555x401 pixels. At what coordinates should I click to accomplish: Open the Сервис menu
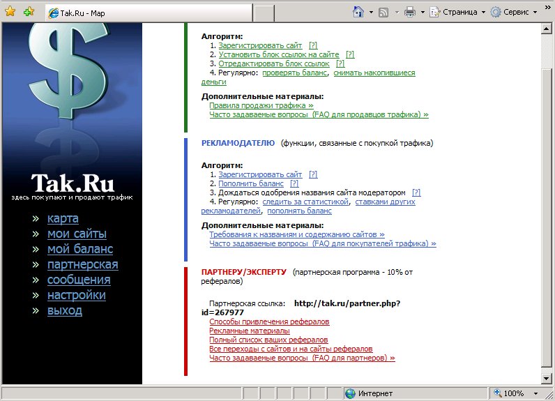pos(514,13)
